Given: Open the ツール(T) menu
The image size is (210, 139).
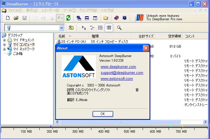Looking at the screenshot, I should coord(69,10).
